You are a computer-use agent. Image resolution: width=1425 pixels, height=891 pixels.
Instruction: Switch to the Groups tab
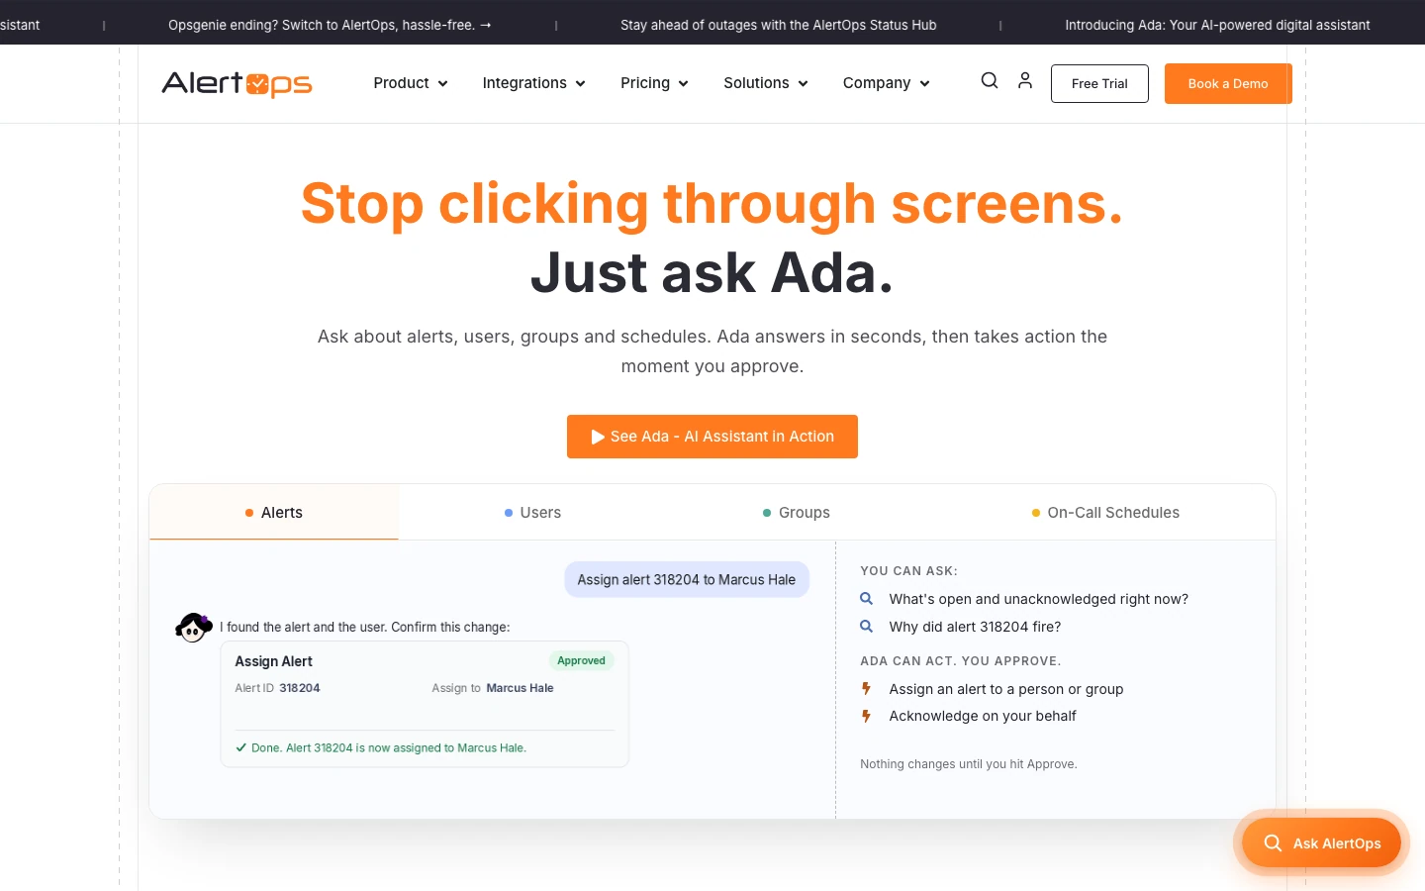tap(797, 513)
